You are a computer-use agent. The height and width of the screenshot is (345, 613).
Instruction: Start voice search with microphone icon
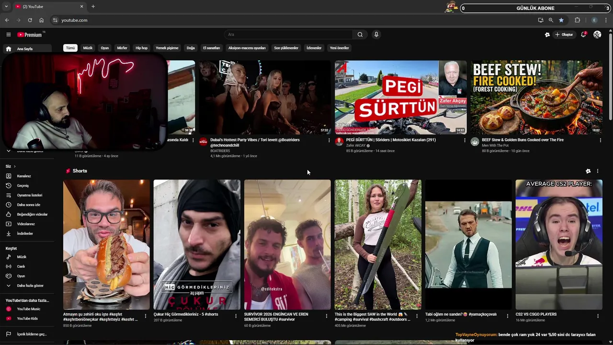(376, 34)
